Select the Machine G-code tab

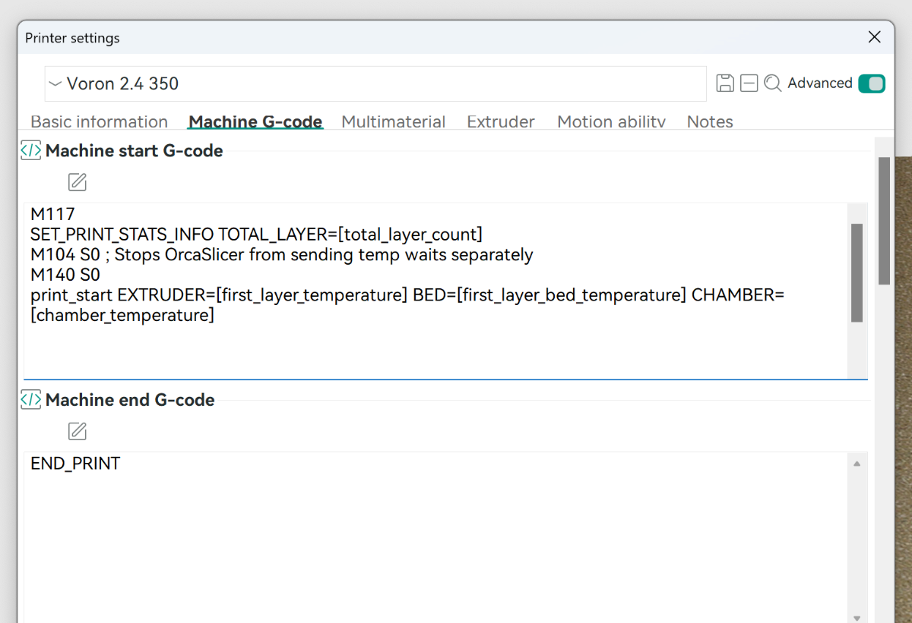pos(255,121)
